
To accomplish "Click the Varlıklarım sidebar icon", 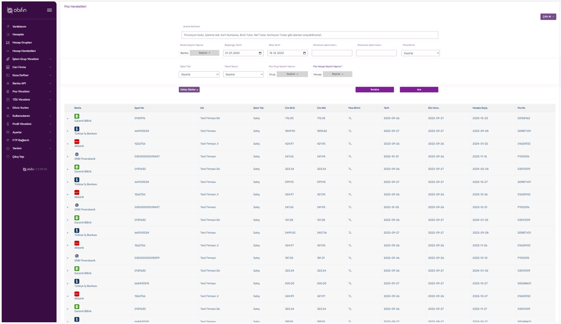I will click(x=8, y=26).
